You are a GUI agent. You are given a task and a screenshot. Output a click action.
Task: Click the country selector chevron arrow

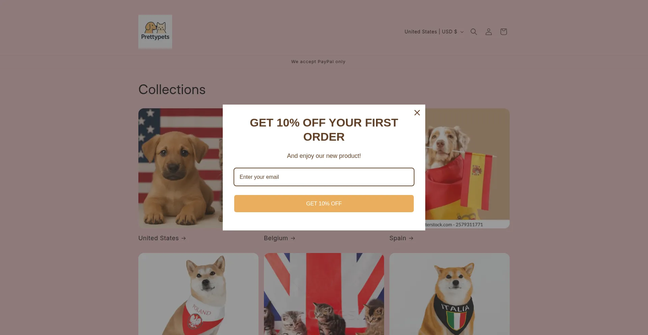[x=462, y=32]
